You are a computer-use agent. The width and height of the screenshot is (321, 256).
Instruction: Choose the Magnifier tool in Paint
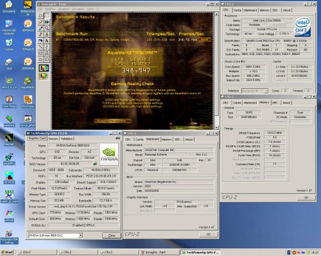[47, 28]
